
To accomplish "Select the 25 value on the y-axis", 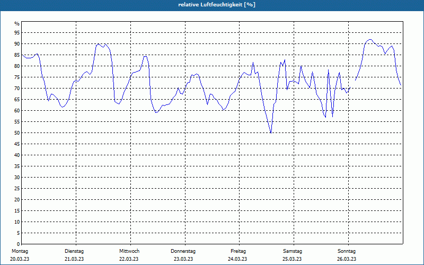I will pyautogui.click(x=17, y=189).
